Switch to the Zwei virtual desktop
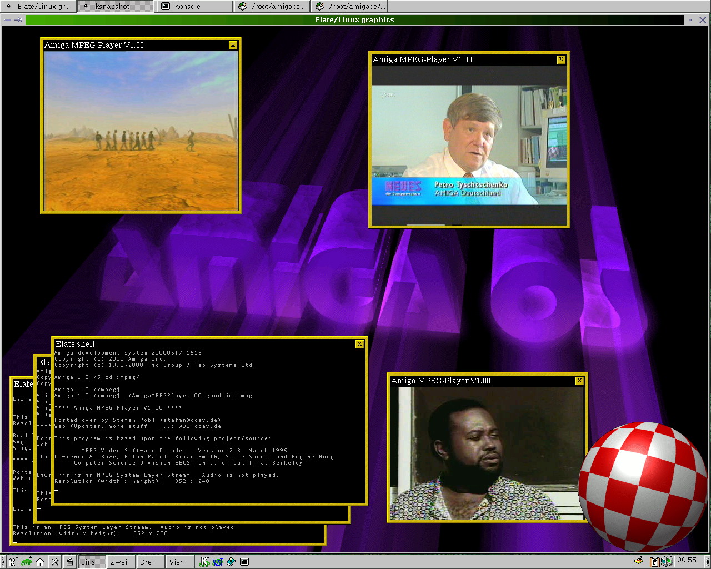This screenshot has width=711, height=569. pos(122,562)
